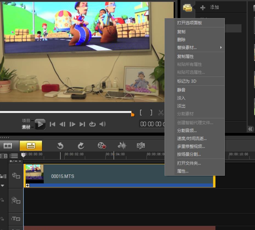Select the 00015.MTS clip thumbnail

click(x=35, y=174)
